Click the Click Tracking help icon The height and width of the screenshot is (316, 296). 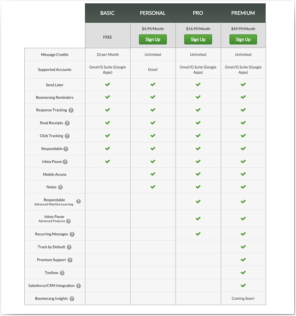[x=67, y=136]
